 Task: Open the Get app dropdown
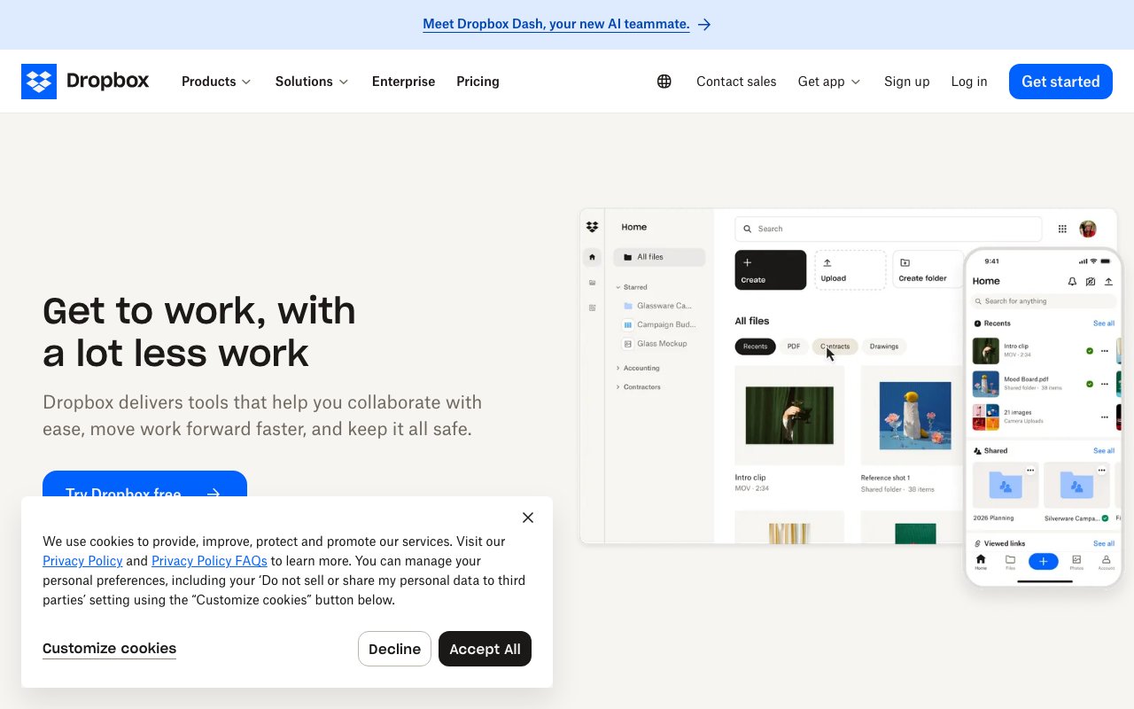click(x=829, y=82)
